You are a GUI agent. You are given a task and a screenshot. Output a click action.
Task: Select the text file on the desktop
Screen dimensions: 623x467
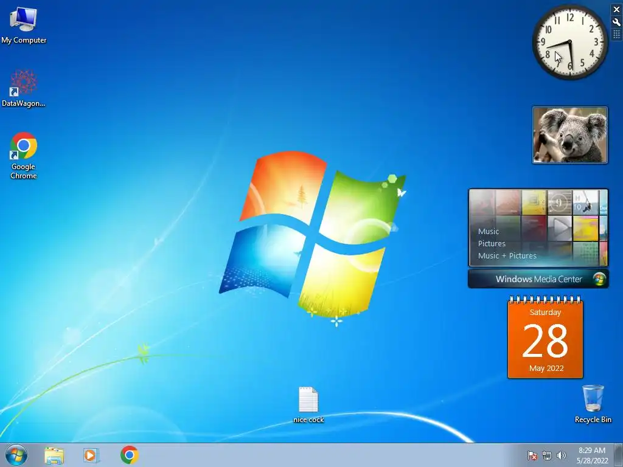click(x=308, y=404)
